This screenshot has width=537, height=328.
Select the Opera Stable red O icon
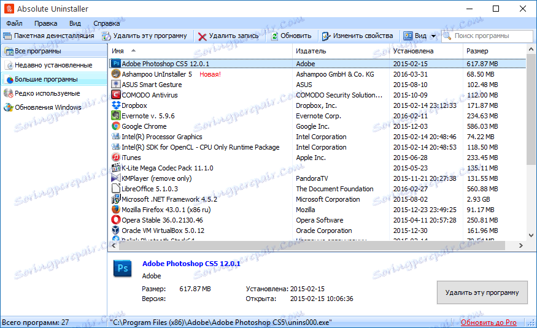[x=116, y=220]
